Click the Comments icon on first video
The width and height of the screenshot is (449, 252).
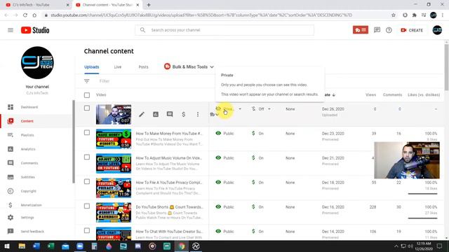tap(170, 115)
